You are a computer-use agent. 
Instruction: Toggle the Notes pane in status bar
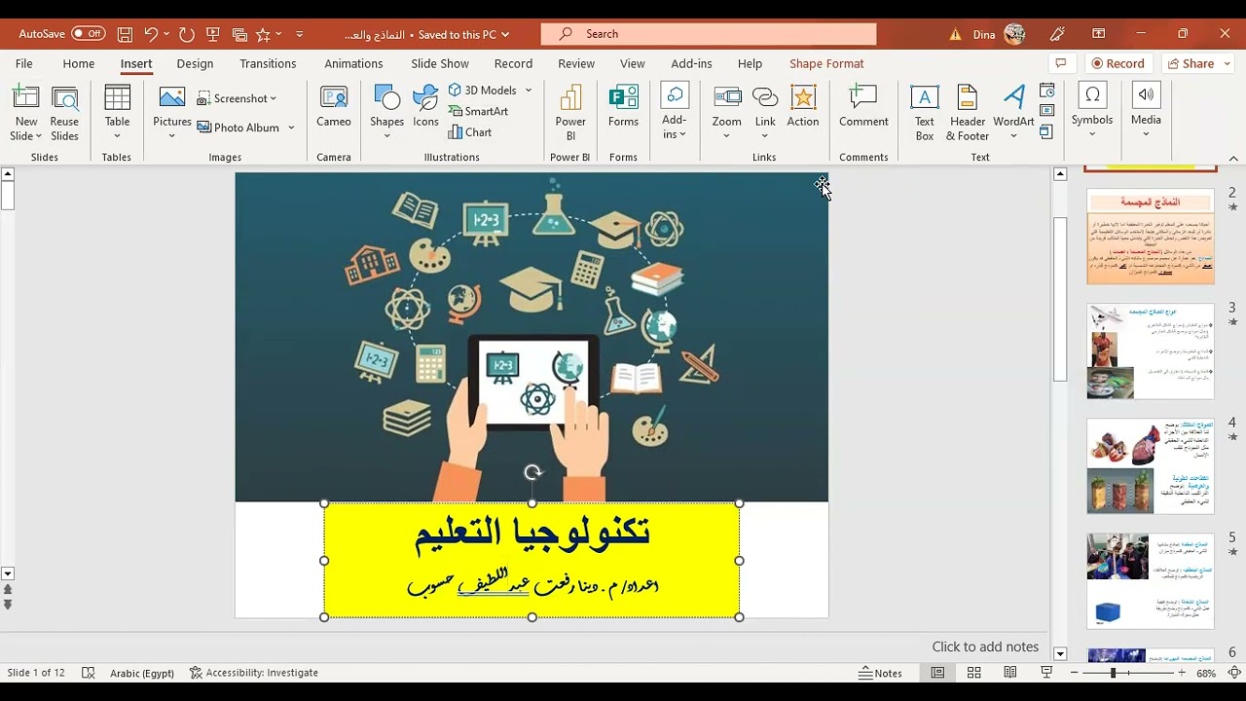(880, 673)
